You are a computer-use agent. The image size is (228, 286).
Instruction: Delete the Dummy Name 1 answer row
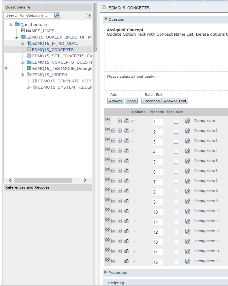(108, 119)
